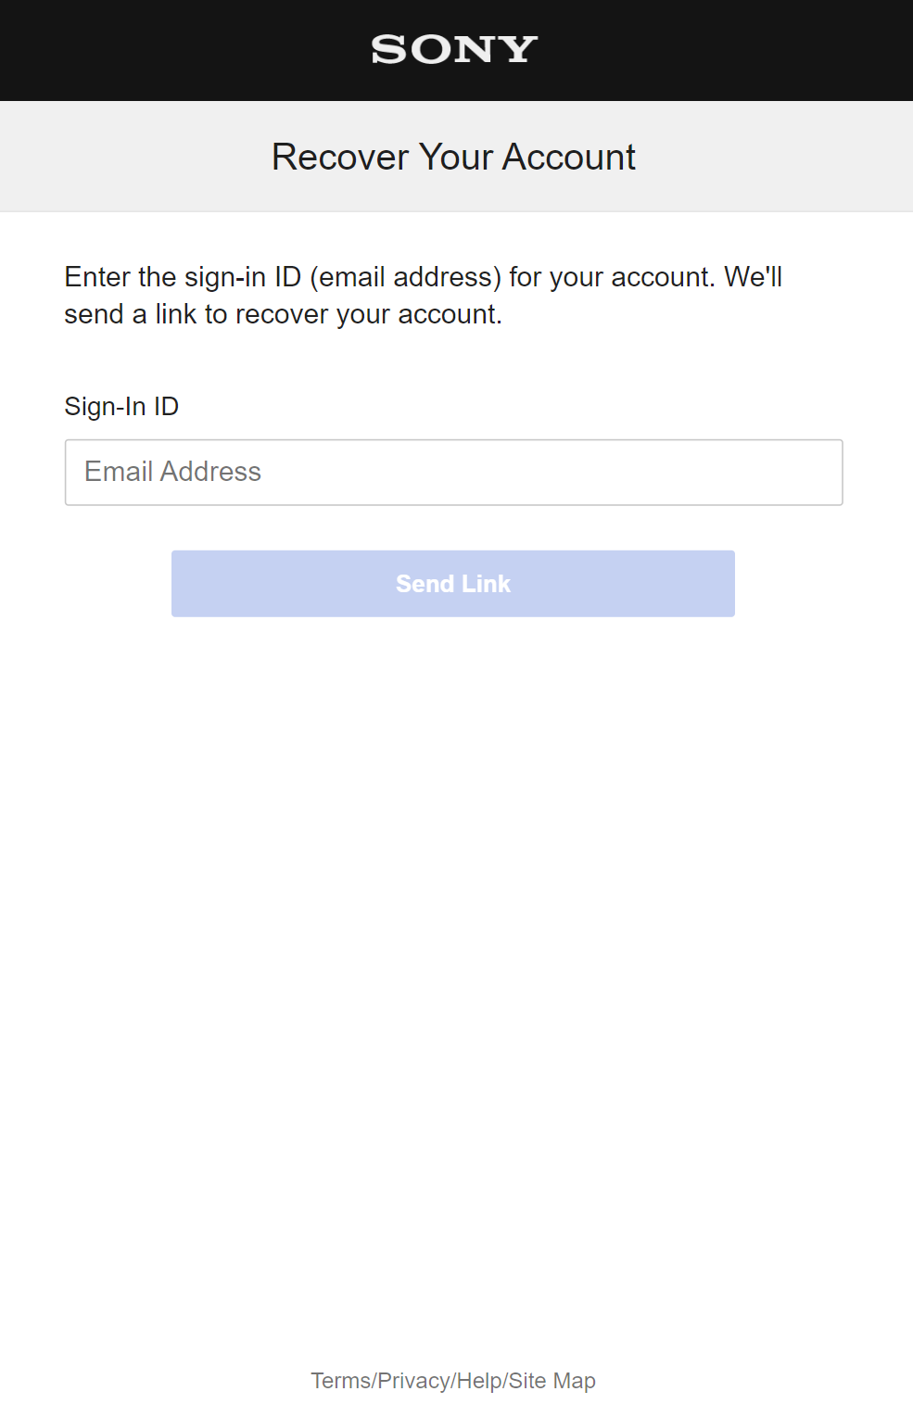This screenshot has width=913, height=1404.
Task: Click the word 'Recover' in the page title
Action: (340, 158)
